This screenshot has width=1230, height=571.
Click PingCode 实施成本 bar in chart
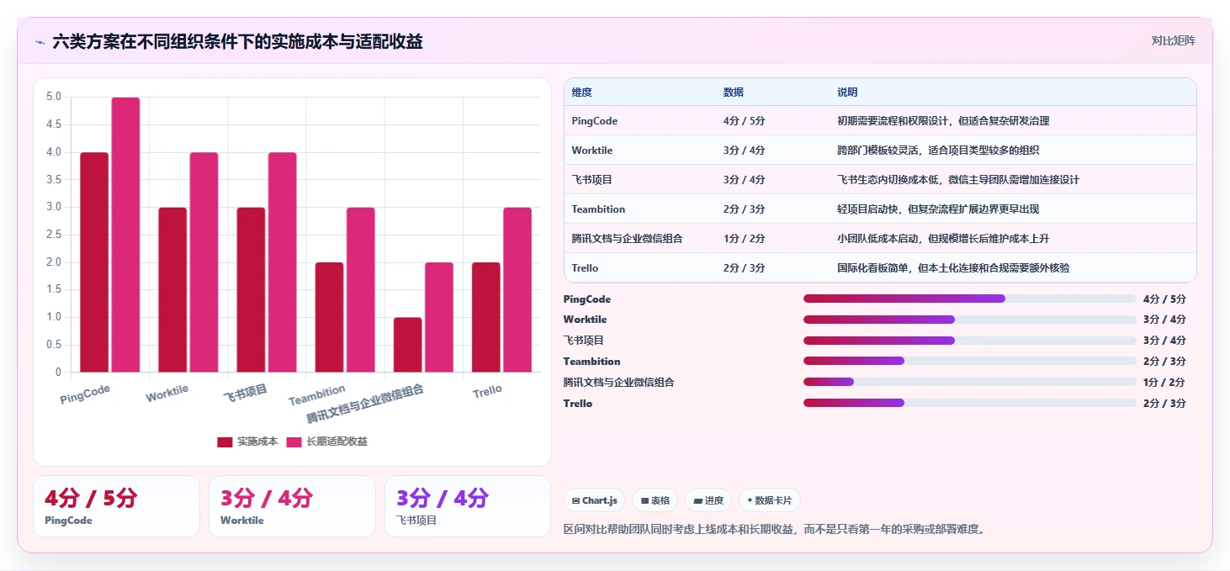coord(94,262)
